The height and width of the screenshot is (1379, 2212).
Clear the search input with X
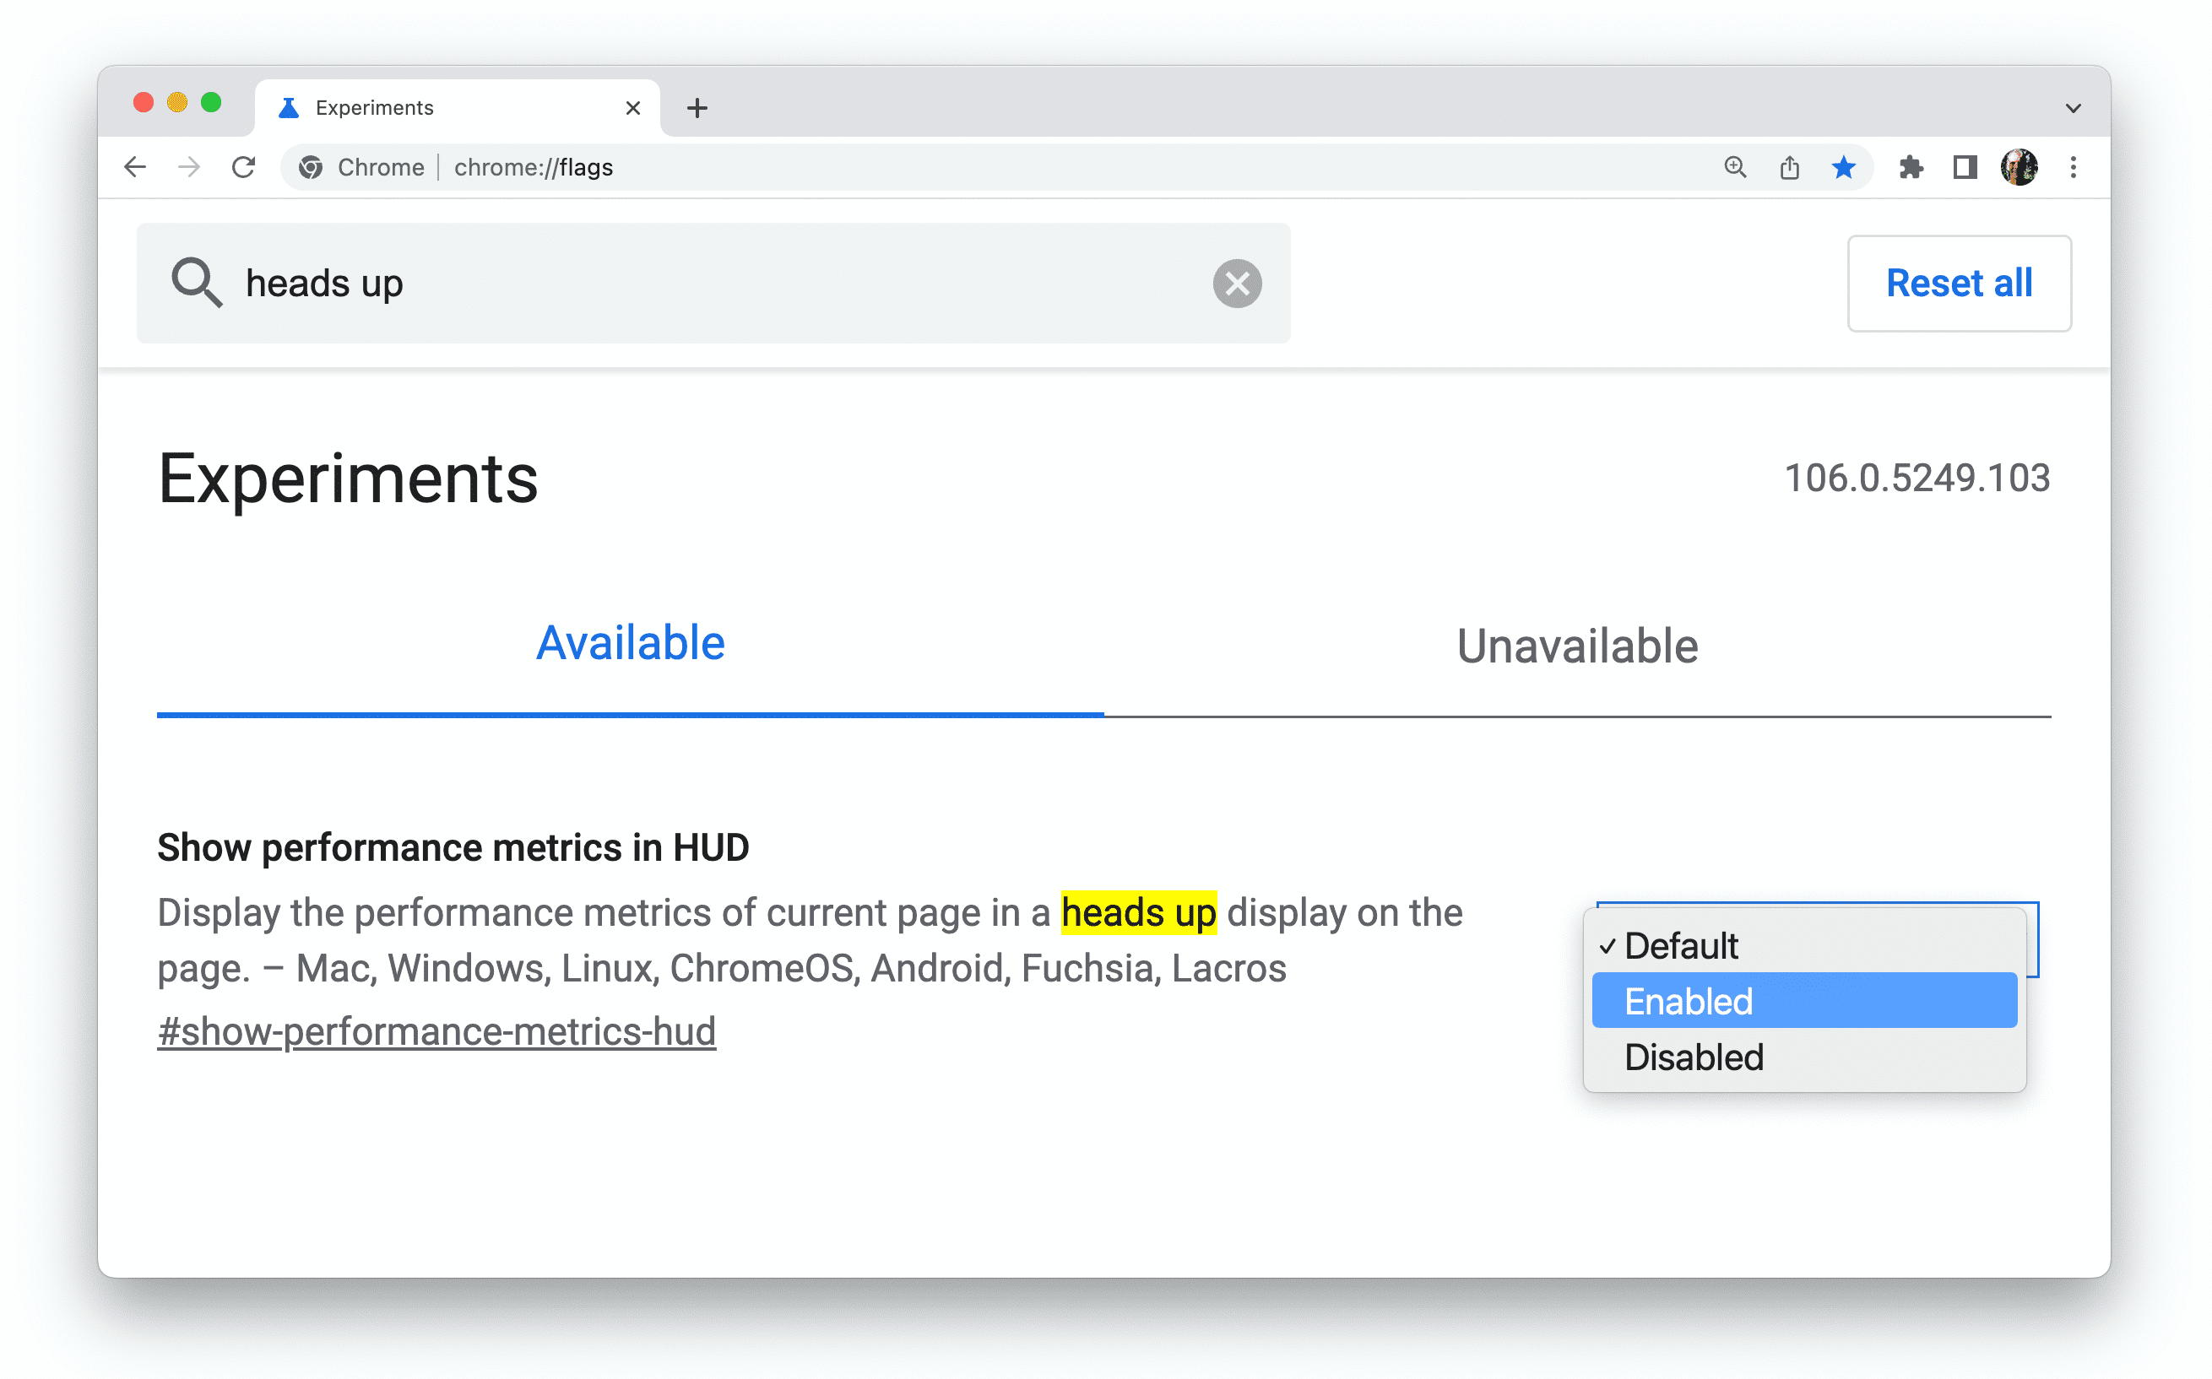[1238, 283]
